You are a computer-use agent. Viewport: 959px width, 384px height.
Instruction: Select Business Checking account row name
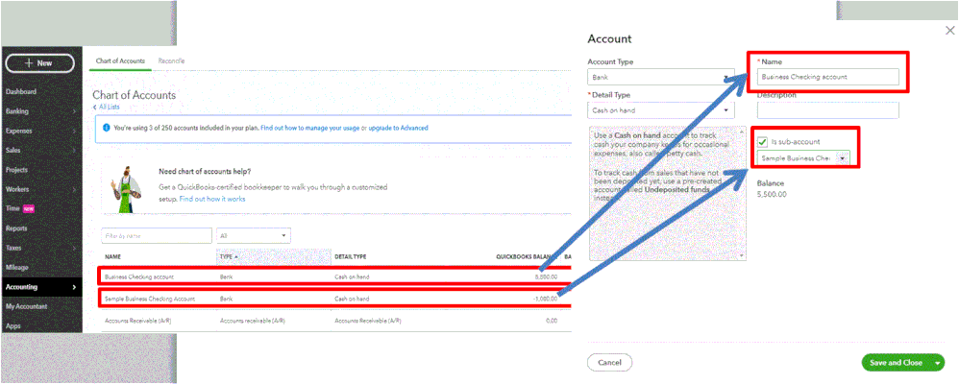138,277
